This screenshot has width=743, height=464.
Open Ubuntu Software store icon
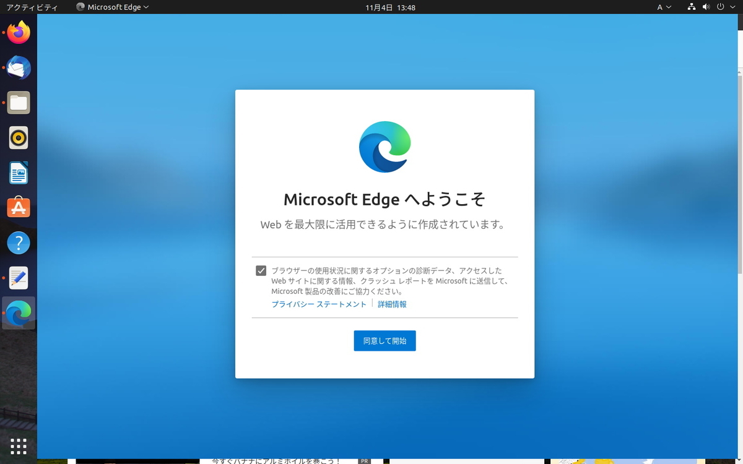[x=19, y=208]
